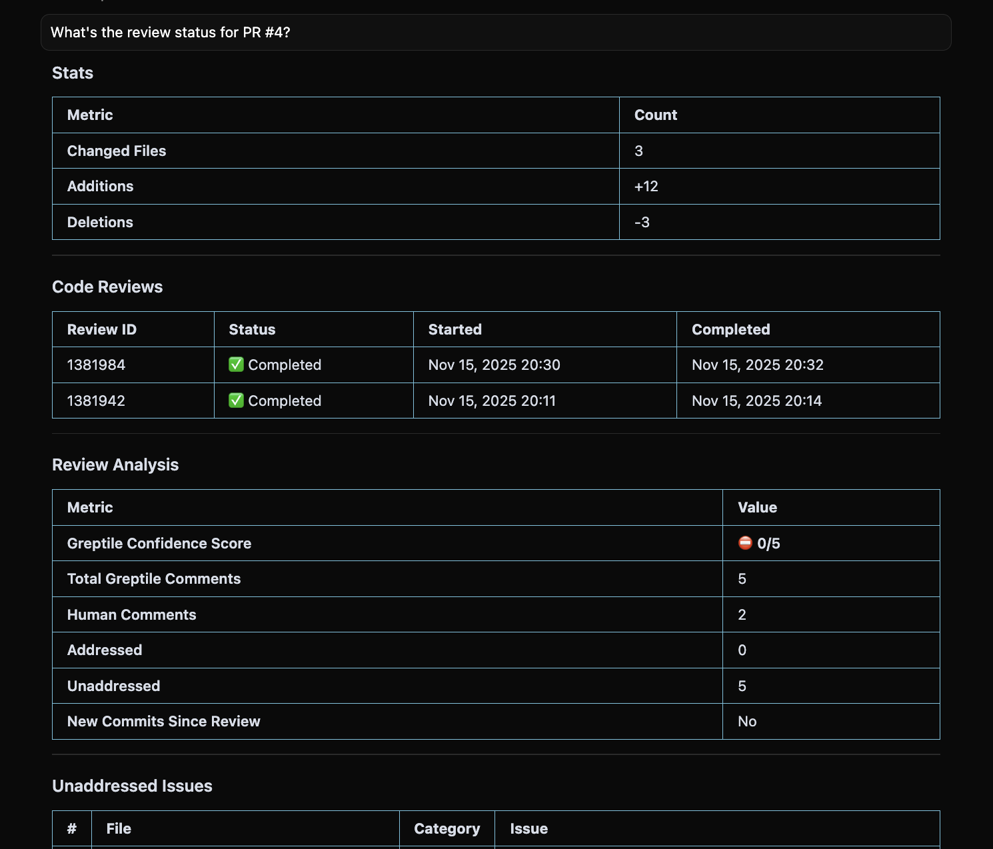This screenshot has width=993, height=849.
Task: Click the New Commits Since Review label
Action: [164, 722]
